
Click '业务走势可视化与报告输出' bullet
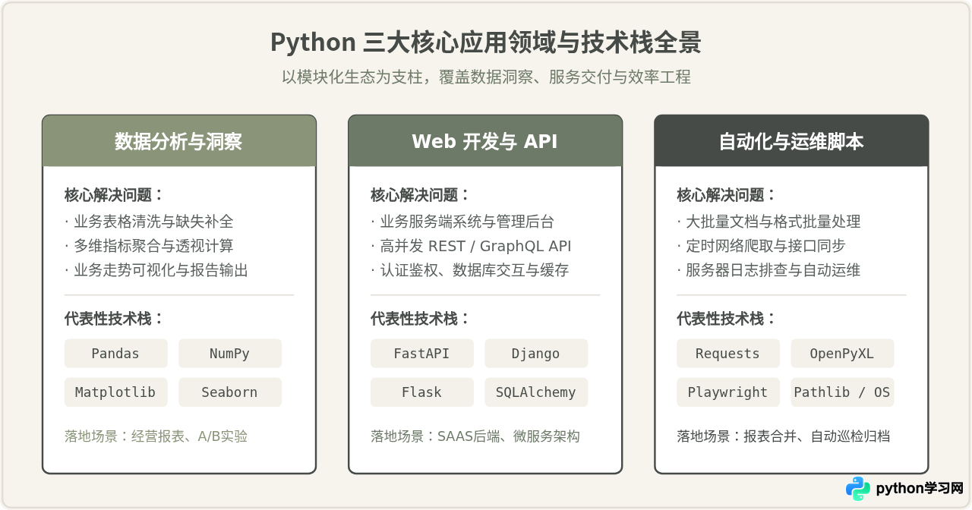156,270
